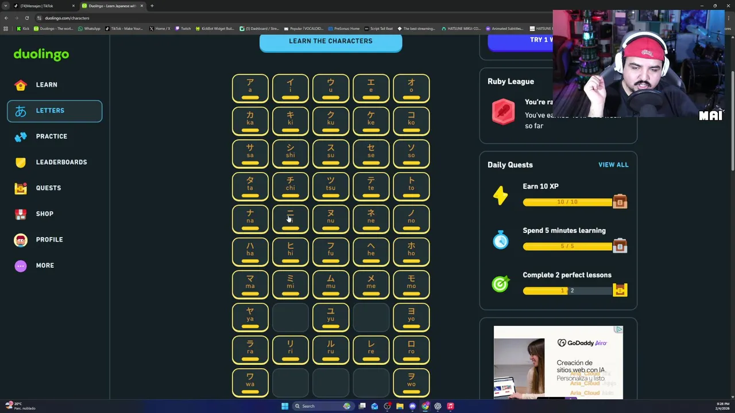Open the Quests treasure chest icon

pos(21,188)
